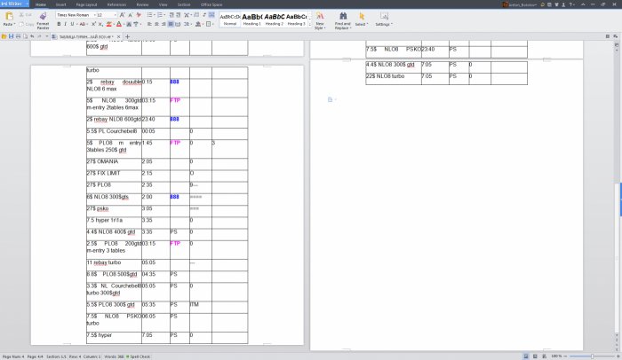Open the Writer application menu
The height and width of the screenshot is (360, 622).
[x=15, y=4]
